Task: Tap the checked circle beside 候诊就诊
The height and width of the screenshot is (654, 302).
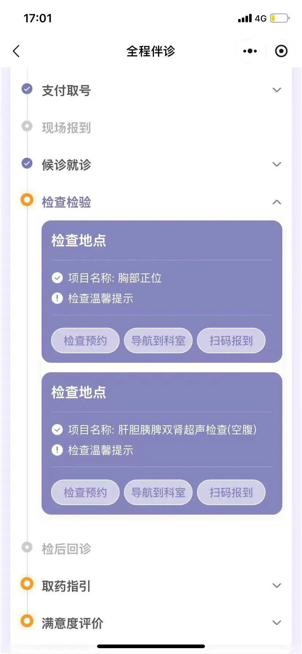Action: coord(27,163)
